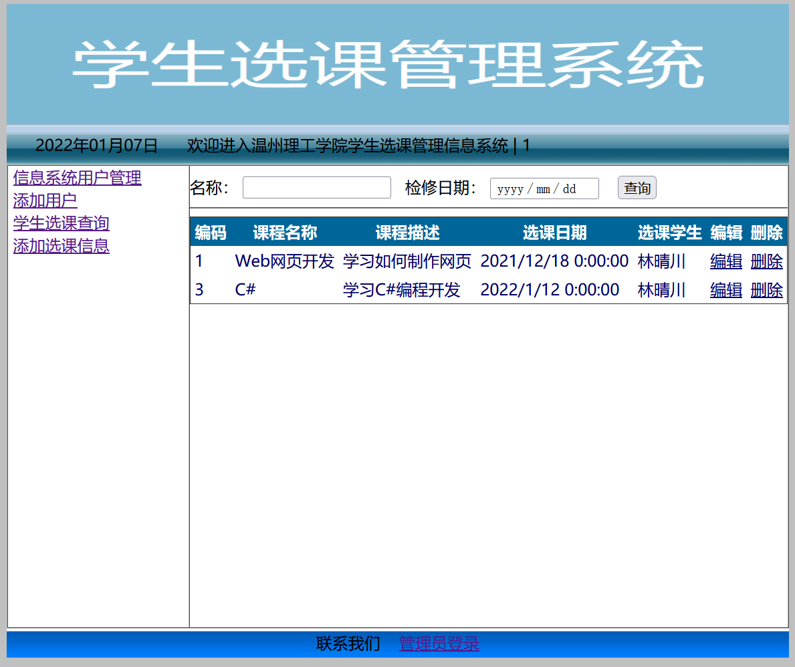Delete the Web网页开发 course row

(767, 261)
